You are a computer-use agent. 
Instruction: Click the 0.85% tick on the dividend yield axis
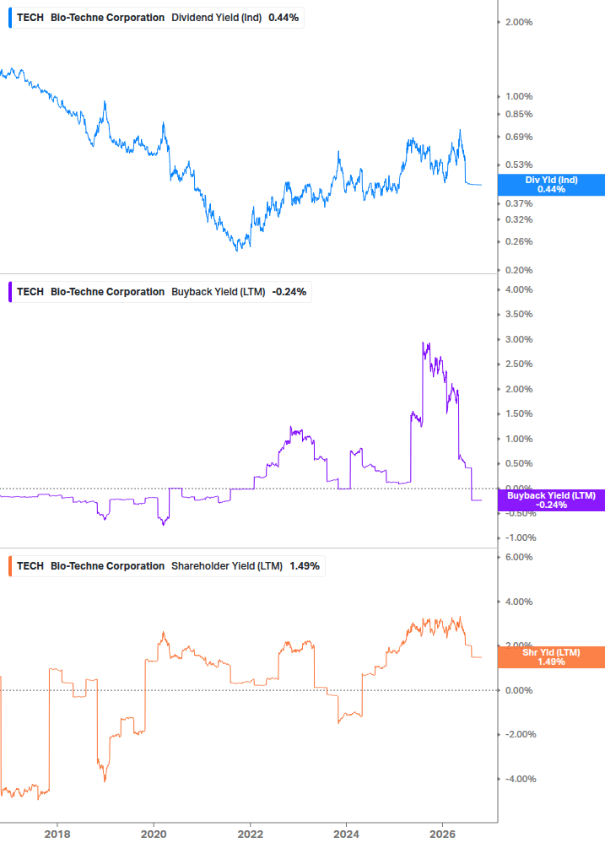(x=519, y=114)
